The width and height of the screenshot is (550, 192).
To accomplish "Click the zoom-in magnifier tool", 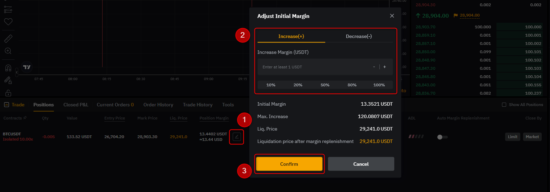I will 8,51.
